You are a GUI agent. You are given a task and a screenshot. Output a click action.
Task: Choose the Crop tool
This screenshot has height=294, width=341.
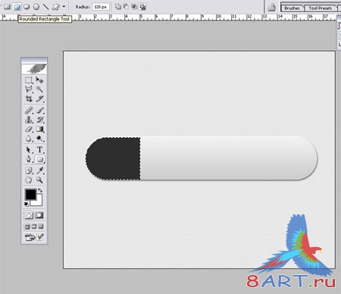pos(29,99)
